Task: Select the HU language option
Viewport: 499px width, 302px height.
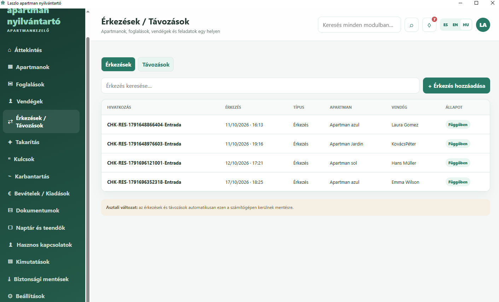Action: [466, 25]
